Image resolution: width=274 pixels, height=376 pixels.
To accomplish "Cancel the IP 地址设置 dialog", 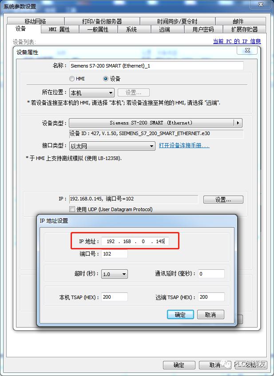I will (x=210, y=315).
